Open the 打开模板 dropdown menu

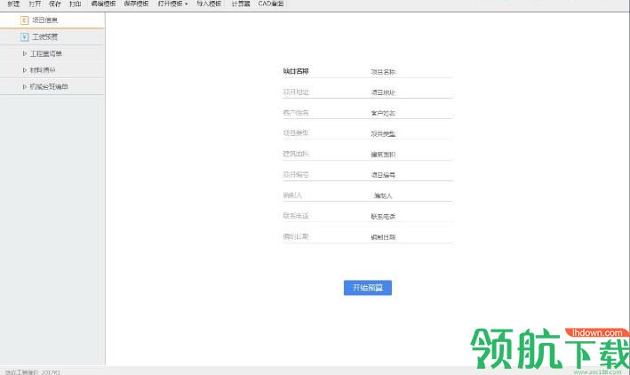tap(172, 4)
